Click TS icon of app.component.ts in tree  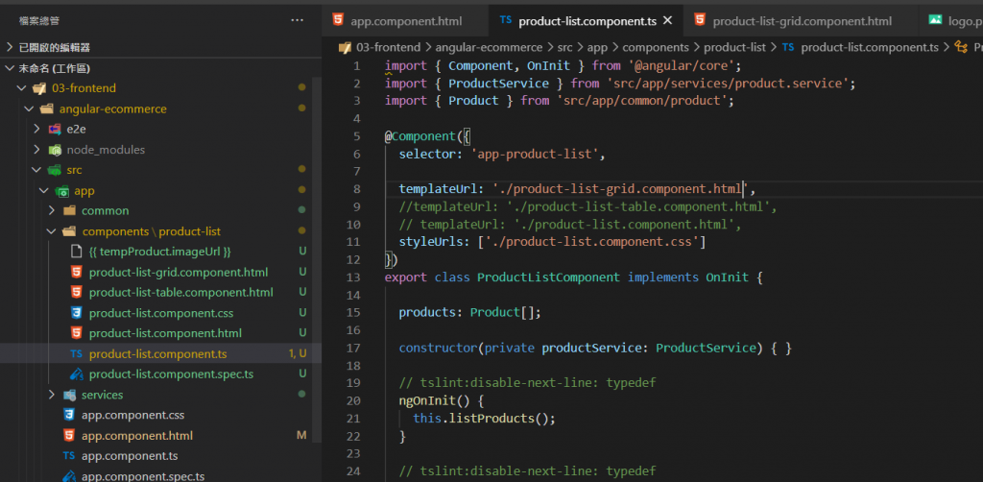(x=69, y=456)
